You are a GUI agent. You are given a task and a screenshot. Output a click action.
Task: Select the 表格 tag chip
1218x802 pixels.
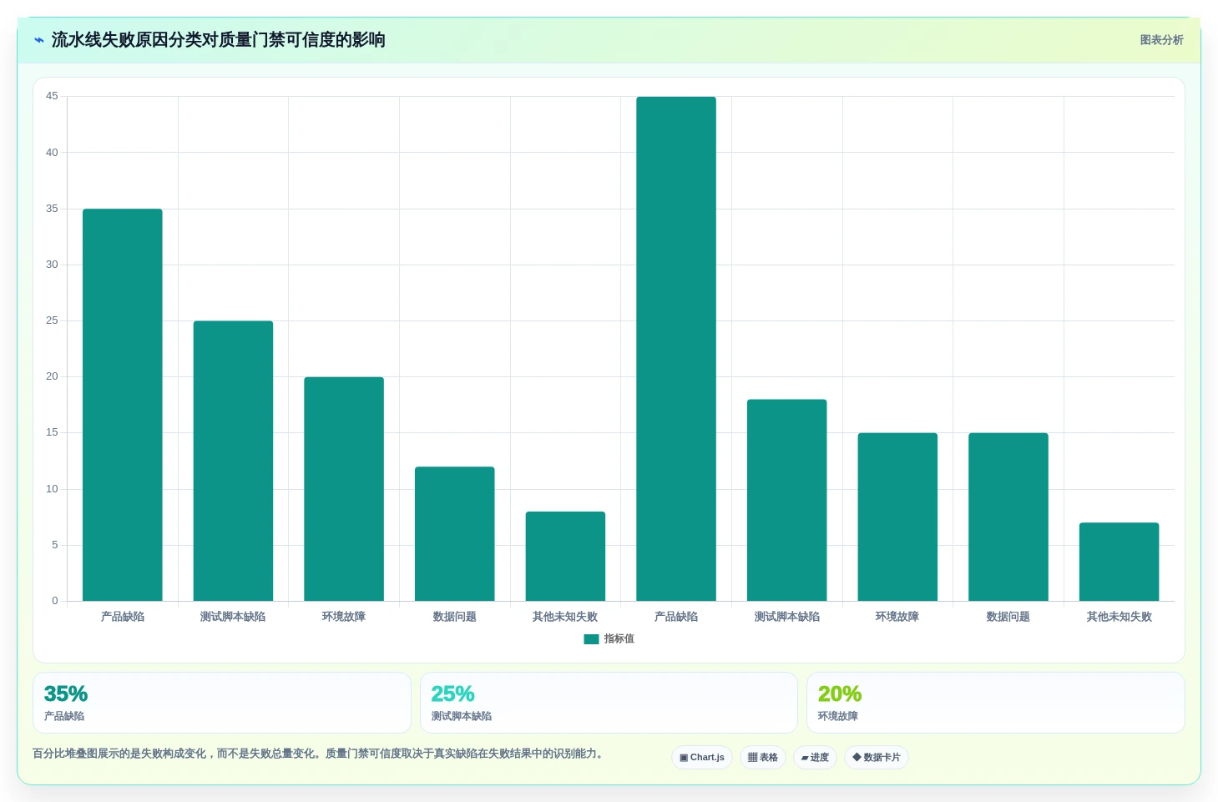[x=763, y=758]
